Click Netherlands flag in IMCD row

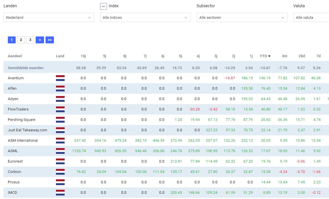(60, 193)
